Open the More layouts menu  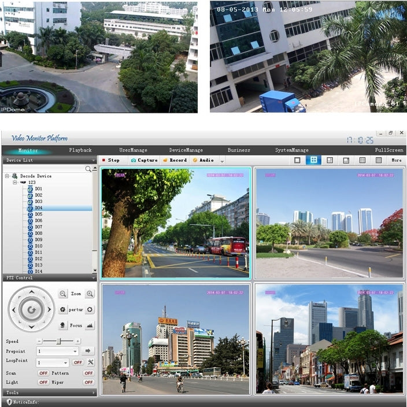[397, 160]
